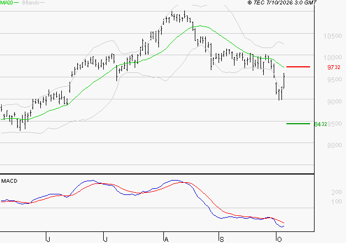Click the red resistance level line

(x=298, y=67)
